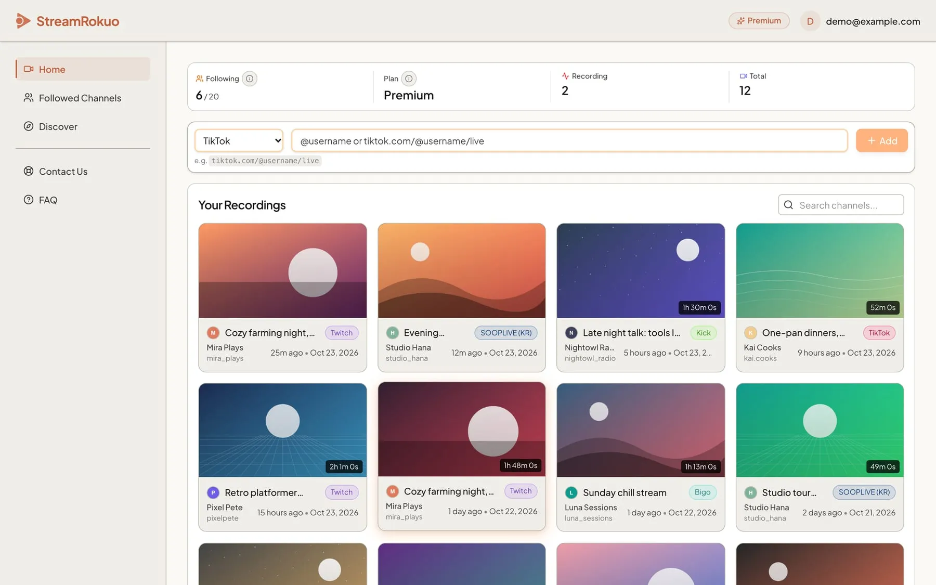Click the 49m 0s duration badge
This screenshot has width=936, height=585.
click(x=882, y=466)
